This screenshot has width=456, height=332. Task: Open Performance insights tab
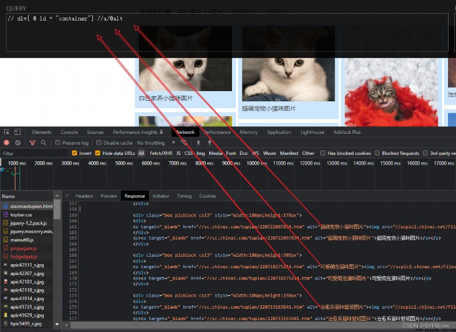[137, 132]
